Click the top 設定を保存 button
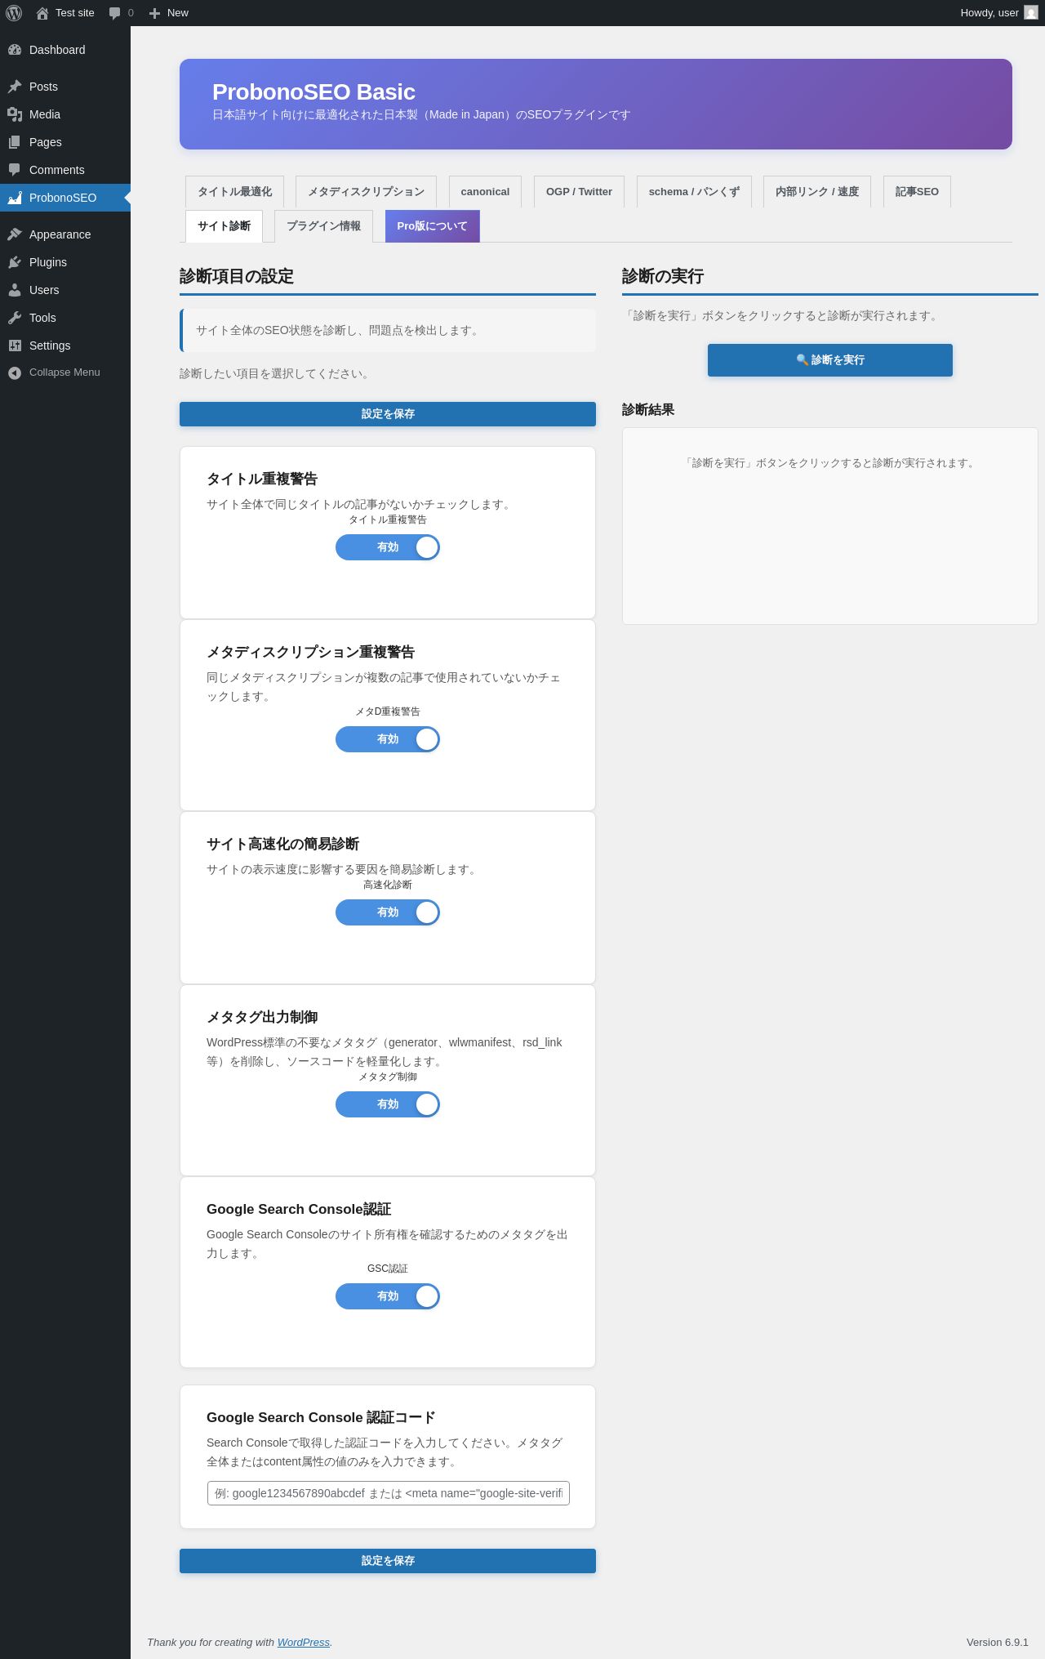Image resolution: width=1045 pixels, height=1659 pixels. point(388,414)
